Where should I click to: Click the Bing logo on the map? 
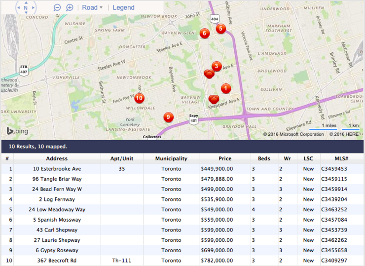17,131
